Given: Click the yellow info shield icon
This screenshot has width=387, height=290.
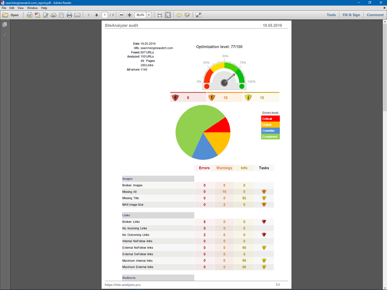Looking at the screenshot, I should tap(248, 98).
